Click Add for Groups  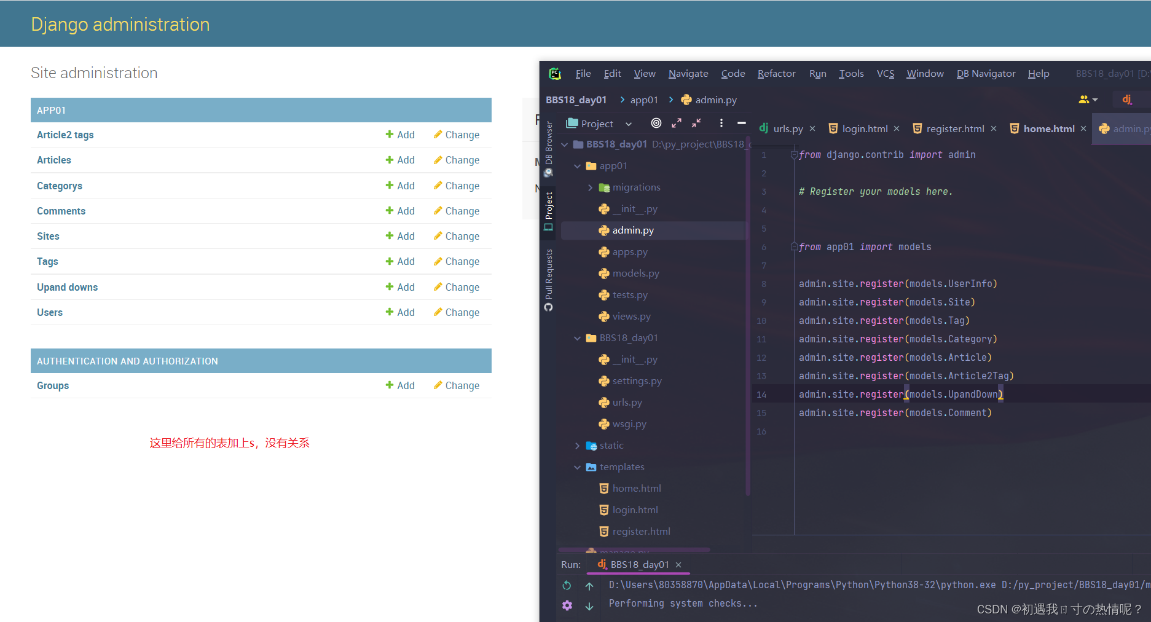400,385
